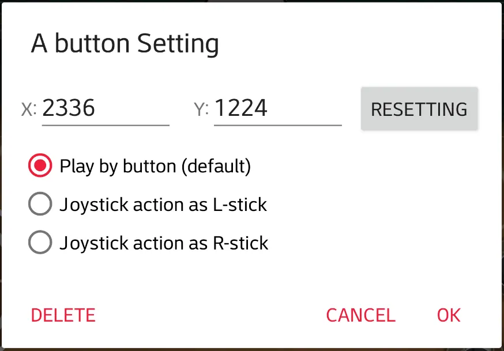Delete this button mapping via DELETE
Image resolution: width=504 pixels, height=351 pixels.
63,315
